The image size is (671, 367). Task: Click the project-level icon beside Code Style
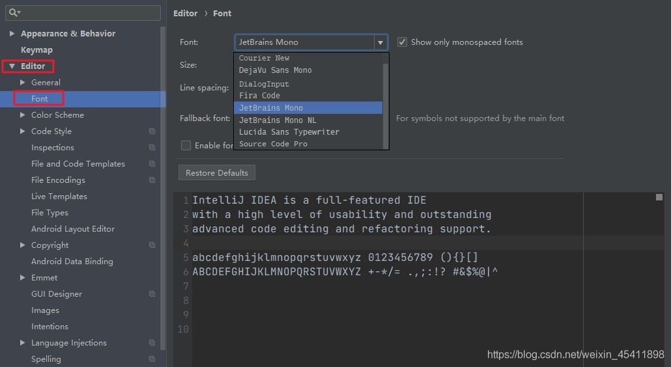click(x=152, y=131)
